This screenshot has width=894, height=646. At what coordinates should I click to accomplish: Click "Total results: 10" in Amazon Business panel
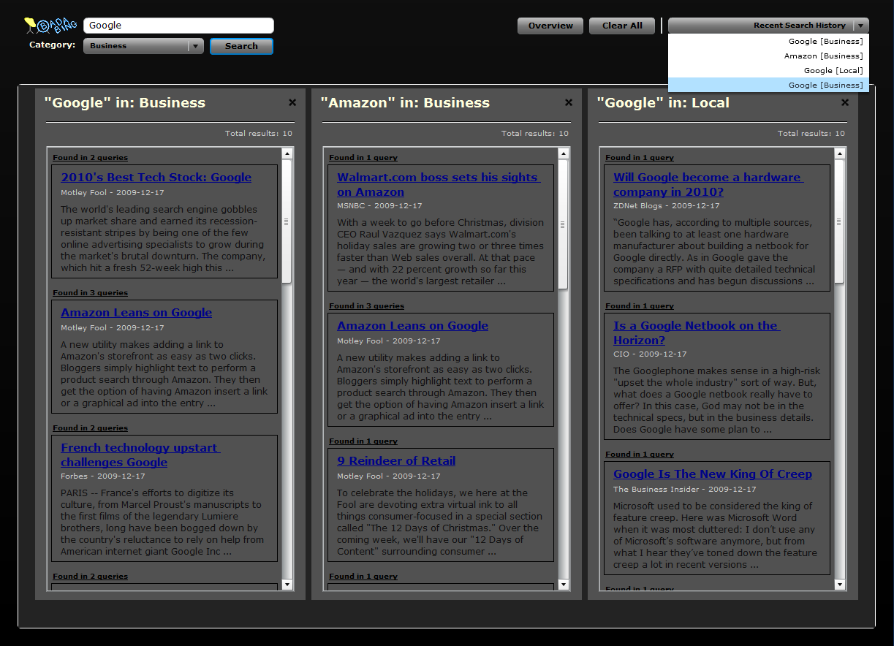pyautogui.click(x=535, y=133)
